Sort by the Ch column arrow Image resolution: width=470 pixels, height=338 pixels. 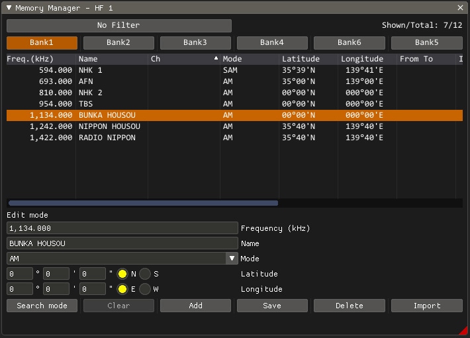tap(216, 59)
